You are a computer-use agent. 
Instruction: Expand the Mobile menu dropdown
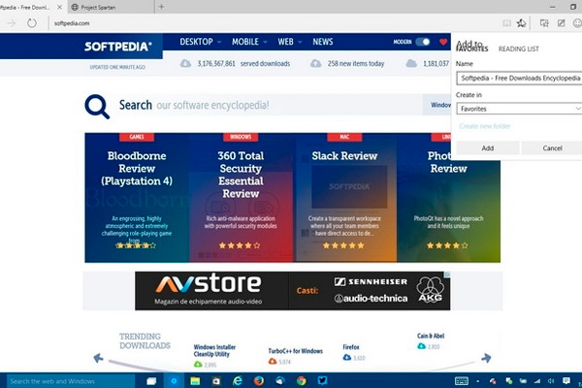click(x=250, y=43)
